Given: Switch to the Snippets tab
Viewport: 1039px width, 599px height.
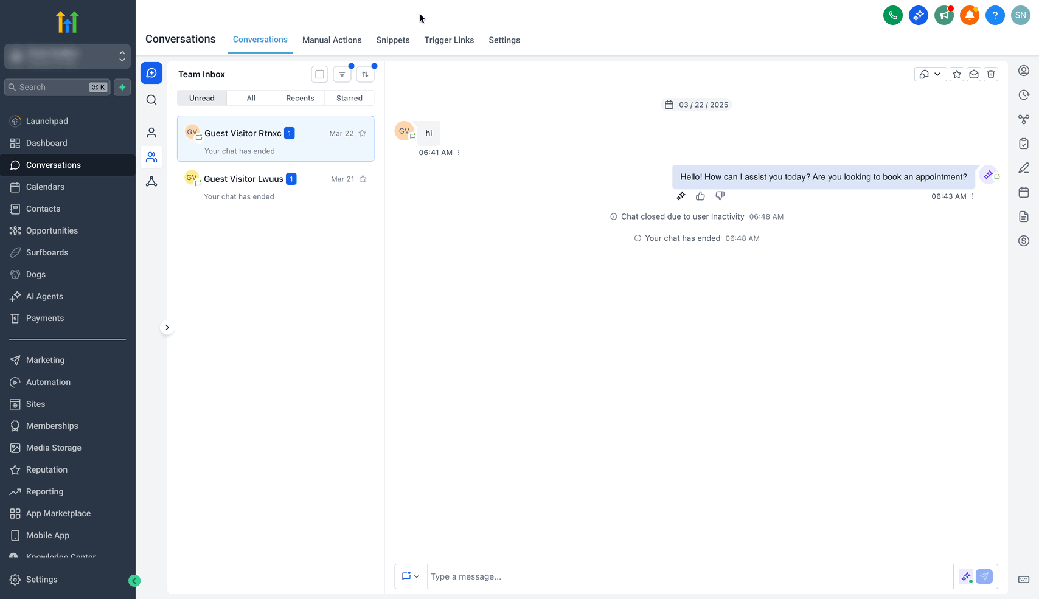Looking at the screenshot, I should coord(393,40).
